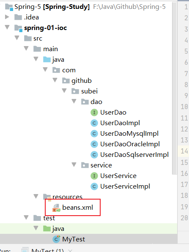Collapse the resources folder arrow
The width and height of the screenshot is (189, 252).
coord(36,196)
